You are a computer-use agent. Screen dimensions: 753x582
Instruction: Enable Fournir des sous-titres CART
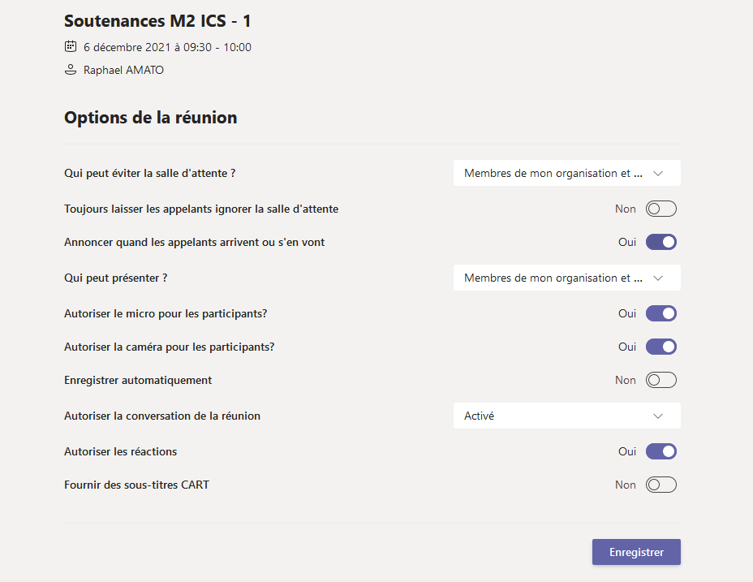[660, 485]
